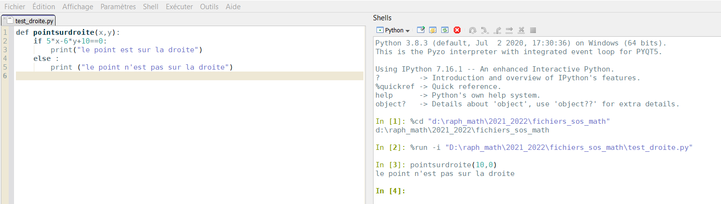Open the stack frames list icon

[x=533, y=30]
